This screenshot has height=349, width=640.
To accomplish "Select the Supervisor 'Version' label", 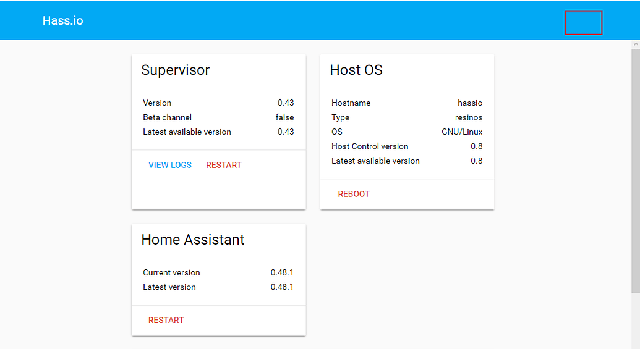I will [157, 103].
